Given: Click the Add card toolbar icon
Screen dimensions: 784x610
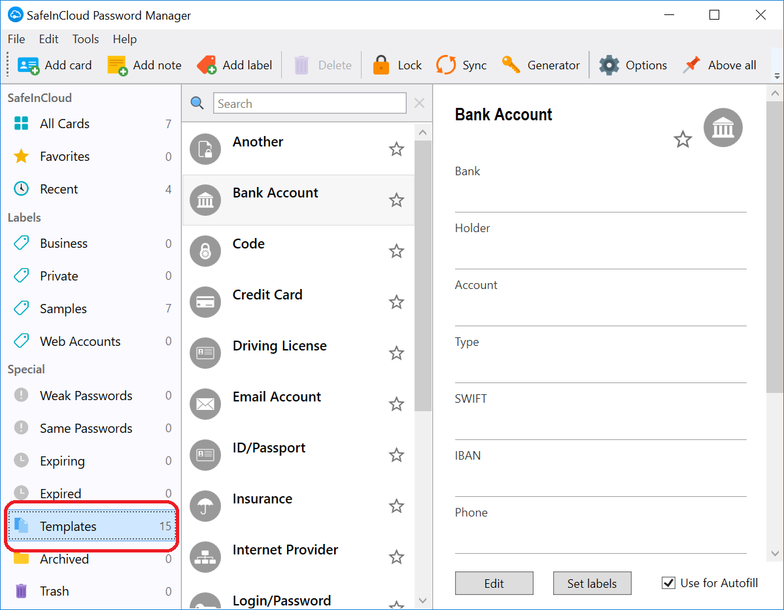Looking at the screenshot, I should (x=28, y=65).
